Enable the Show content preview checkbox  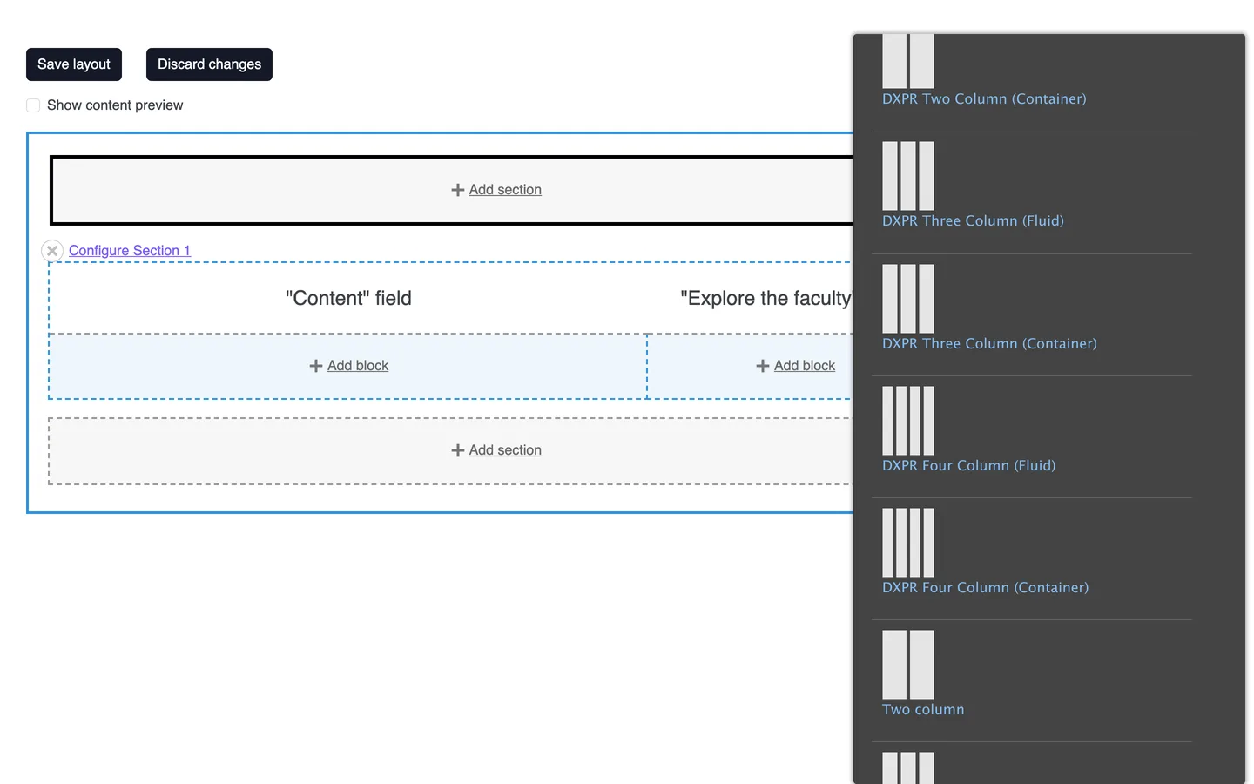[33, 105]
